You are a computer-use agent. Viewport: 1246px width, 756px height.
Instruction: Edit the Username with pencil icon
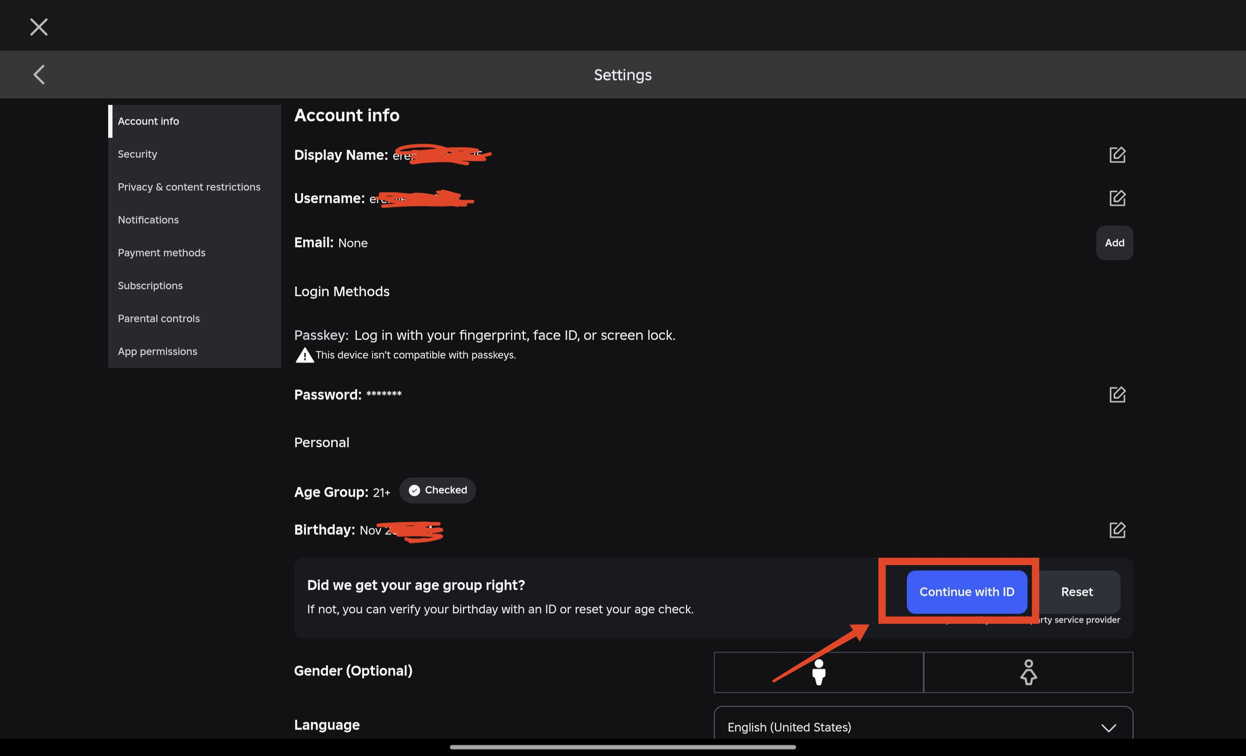(x=1117, y=198)
